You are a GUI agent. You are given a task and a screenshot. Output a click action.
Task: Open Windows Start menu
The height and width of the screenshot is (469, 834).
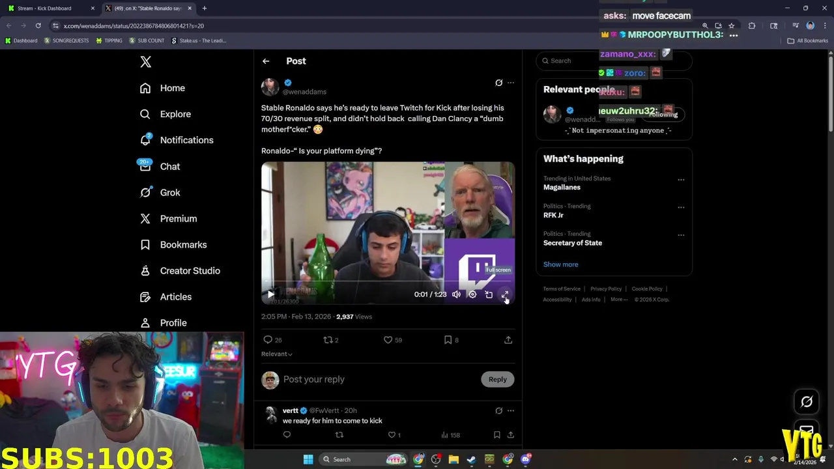point(308,459)
